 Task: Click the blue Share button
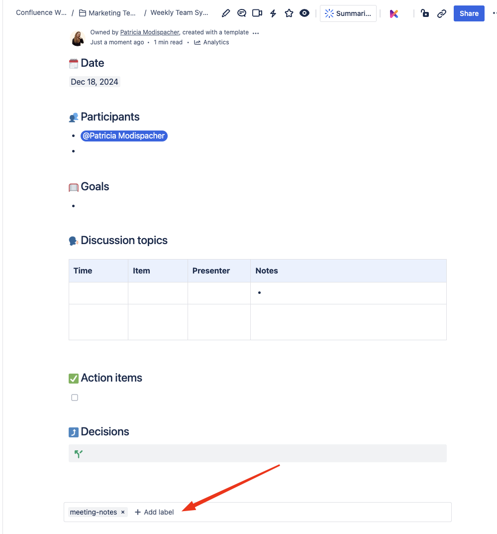click(468, 13)
